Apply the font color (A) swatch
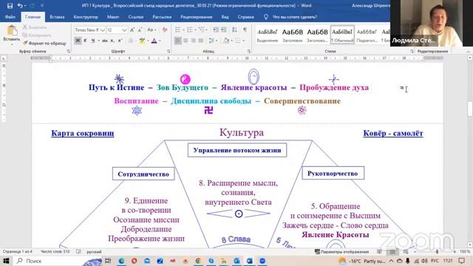This screenshot has width=473, height=266. pyautogui.click(x=154, y=41)
